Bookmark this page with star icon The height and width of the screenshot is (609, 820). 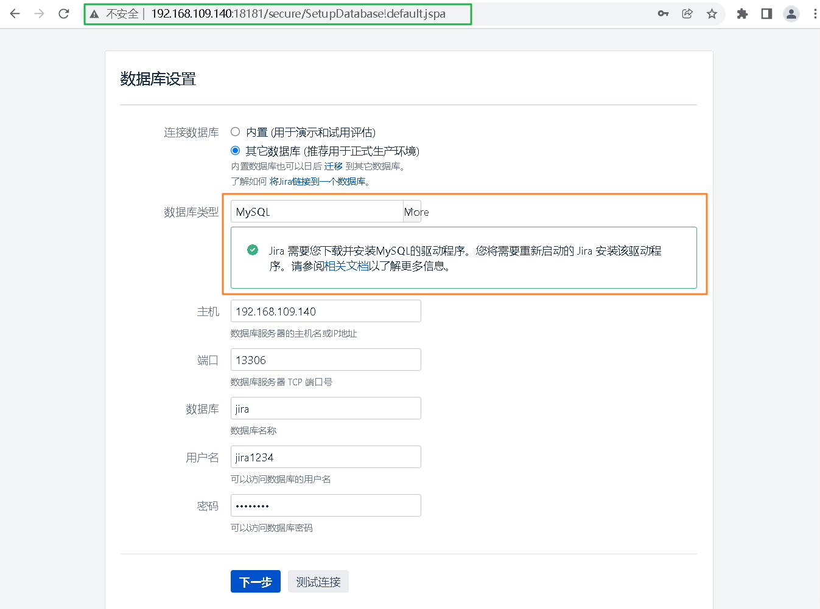(x=712, y=13)
